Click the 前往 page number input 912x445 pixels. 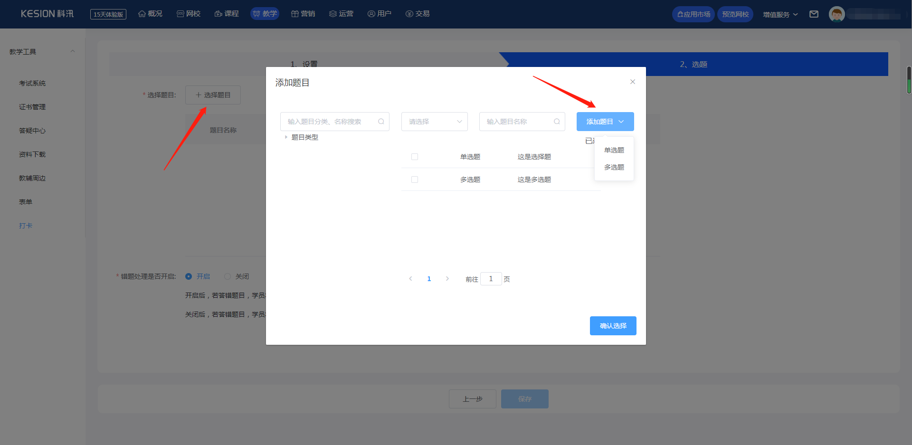coord(491,279)
